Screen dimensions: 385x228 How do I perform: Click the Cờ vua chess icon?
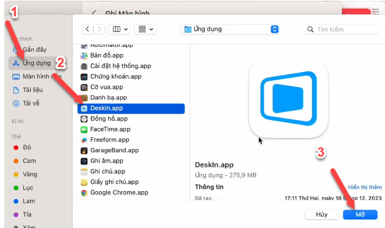click(x=84, y=87)
